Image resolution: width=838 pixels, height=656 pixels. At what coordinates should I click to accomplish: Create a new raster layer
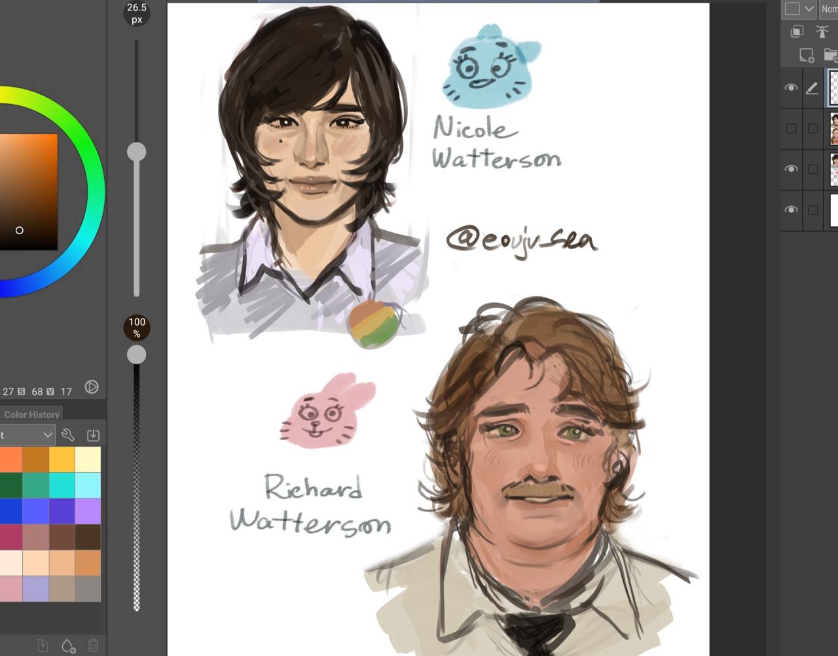807,56
